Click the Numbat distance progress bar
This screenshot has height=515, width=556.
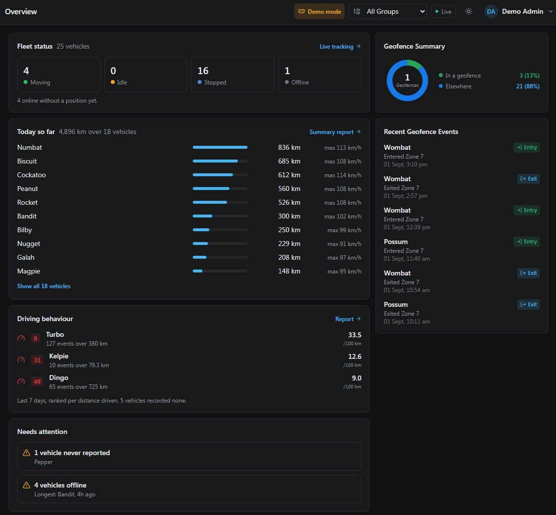pyautogui.click(x=220, y=147)
